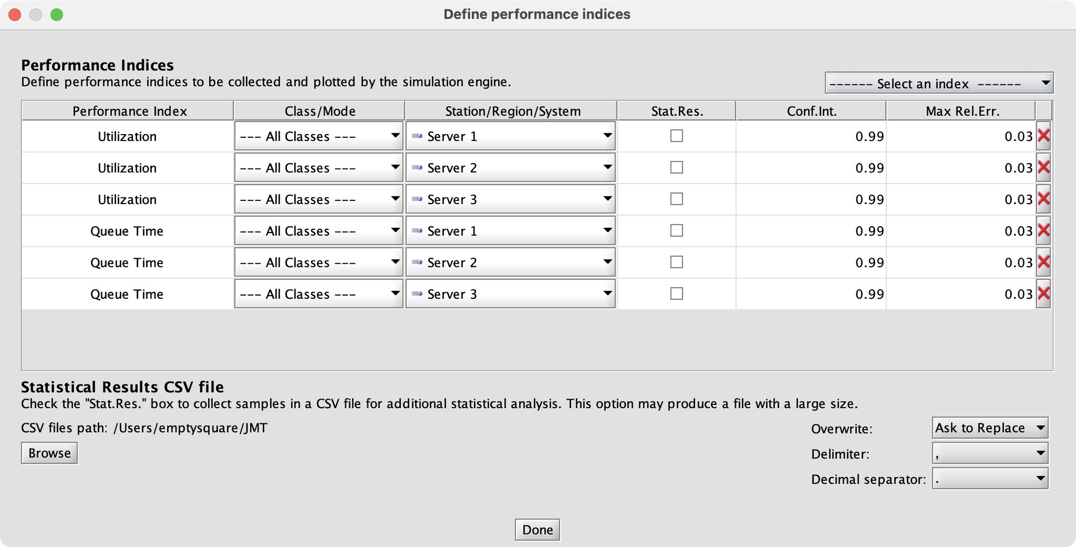Tick Stat.Res. checkbox for Utilization Server 3
The width and height of the screenshot is (1076, 547).
(x=676, y=199)
